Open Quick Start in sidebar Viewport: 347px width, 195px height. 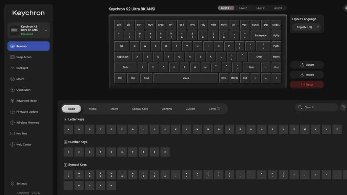tap(28, 90)
